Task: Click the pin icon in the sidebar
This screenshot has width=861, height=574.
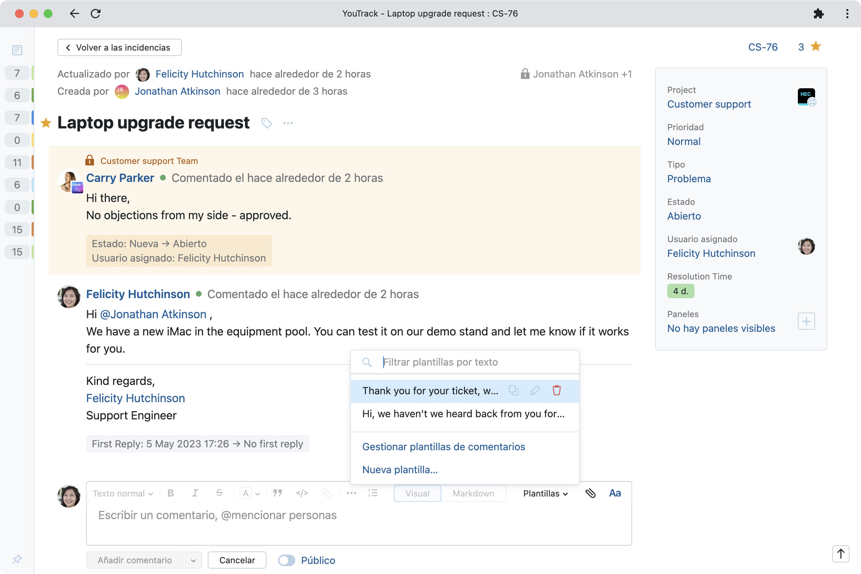Action: click(x=17, y=559)
